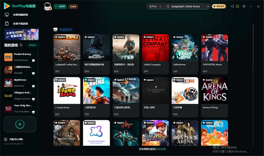Open the 外星人官网 Alienware card
This screenshot has height=156, width=264.
pyautogui.click(x=155, y=97)
